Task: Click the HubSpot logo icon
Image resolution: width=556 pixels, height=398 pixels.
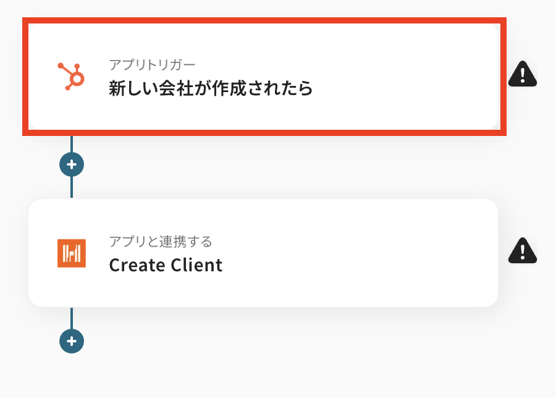Action: pos(72,77)
